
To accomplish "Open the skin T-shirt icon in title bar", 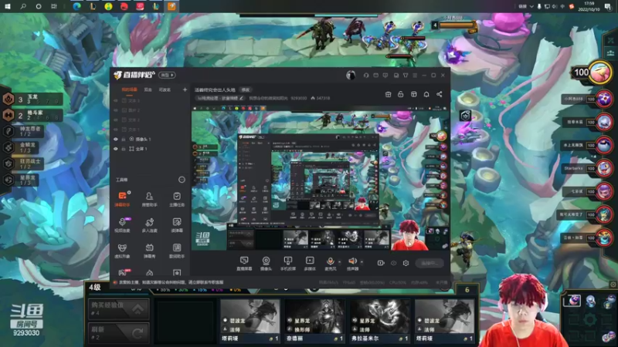I will [405, 75].
